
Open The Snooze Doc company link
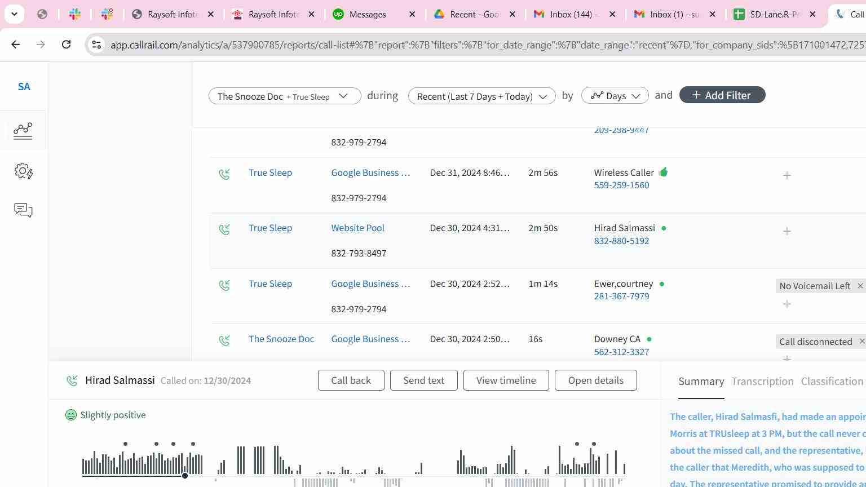281,339
